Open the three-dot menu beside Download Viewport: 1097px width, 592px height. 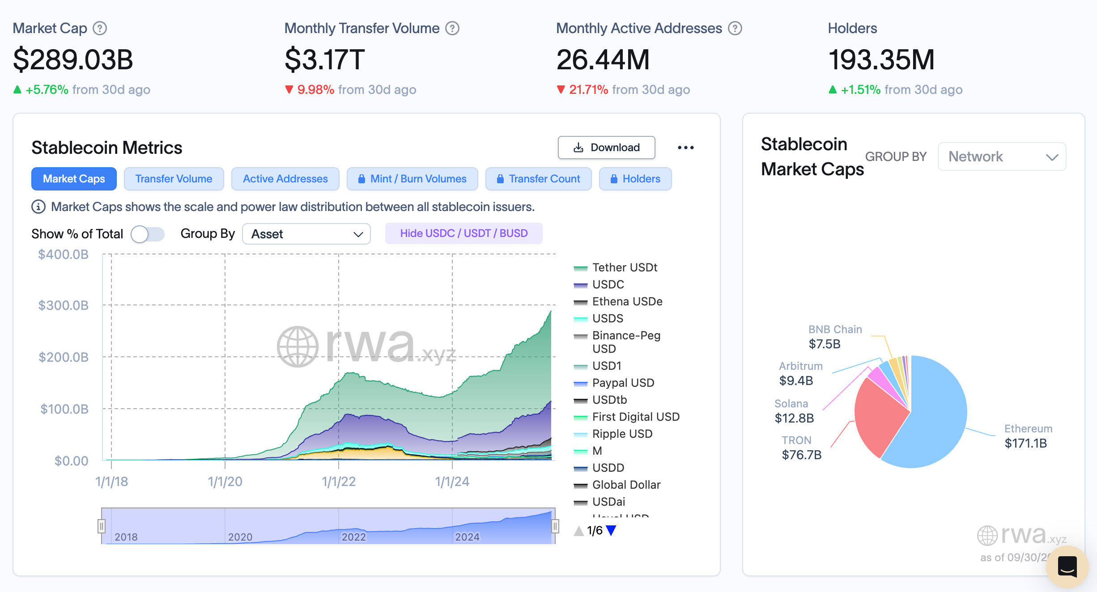(x=686, y=147)
